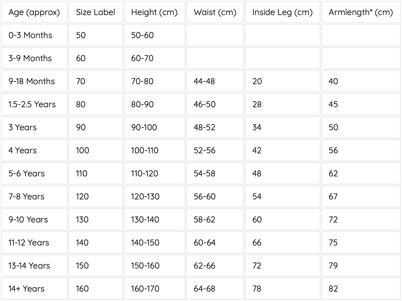This screenshot has height=301, width=403.
Task: Click armlength value 82
Action: pos(361,289)
